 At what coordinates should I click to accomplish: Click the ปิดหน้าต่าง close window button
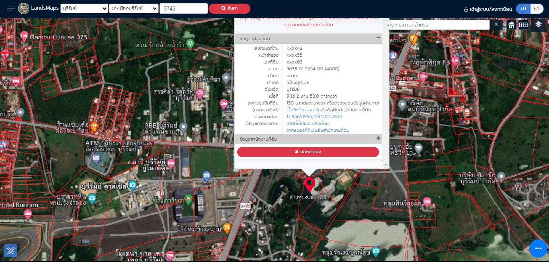pyautogui.click(x=308, y=152)
